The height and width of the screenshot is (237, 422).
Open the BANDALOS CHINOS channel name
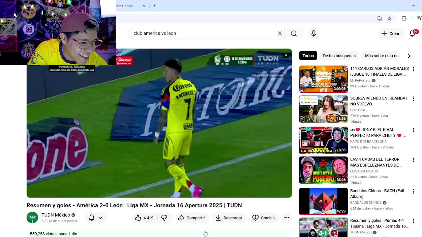[366, 203]
